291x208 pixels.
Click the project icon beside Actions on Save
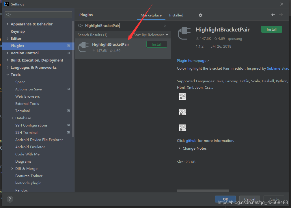point(68,89)
